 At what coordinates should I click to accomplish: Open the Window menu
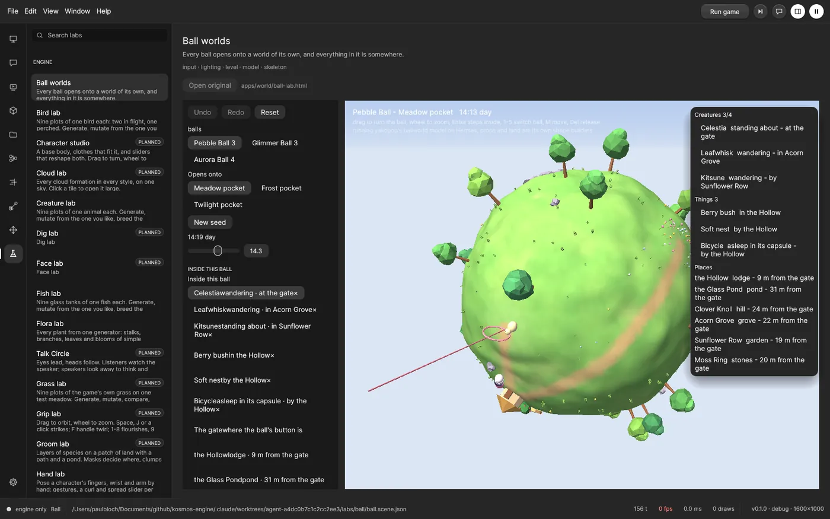pos(77,11)
